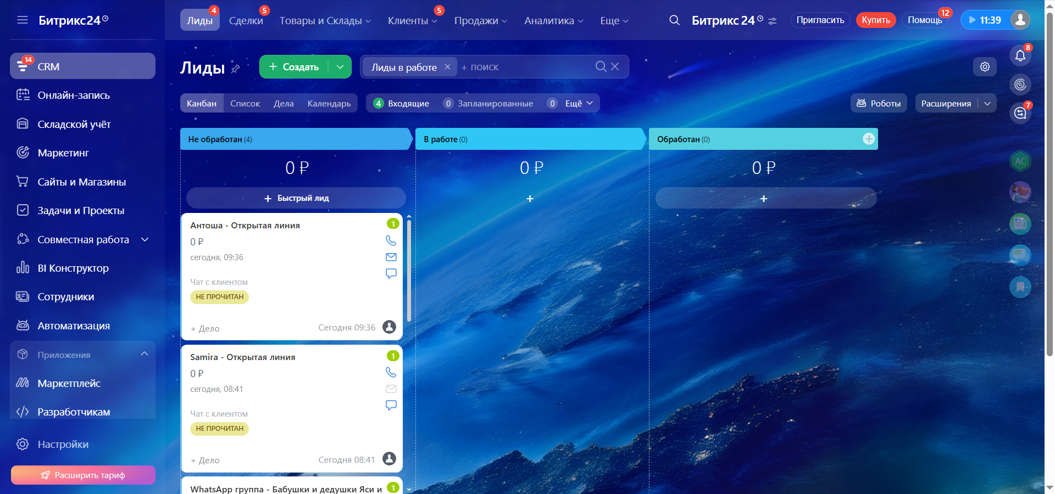The image size is (1055, 494).
Task: Expand the Расширения dropdown arrow
Action: point(987,103)
